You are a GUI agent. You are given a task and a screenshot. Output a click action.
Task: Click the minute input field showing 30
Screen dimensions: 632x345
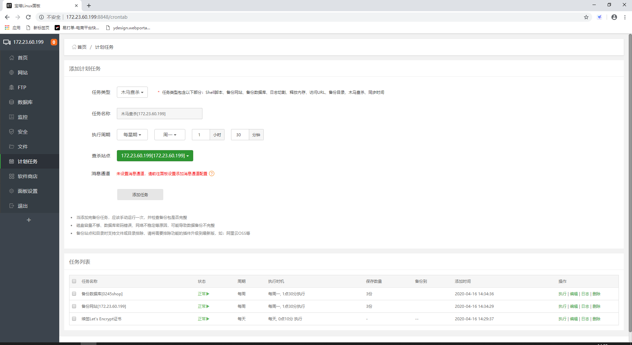[240, 135]
